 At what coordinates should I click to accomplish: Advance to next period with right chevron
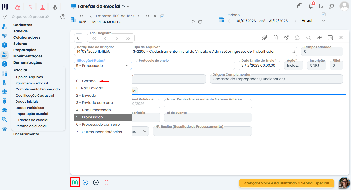coord(296,21)
